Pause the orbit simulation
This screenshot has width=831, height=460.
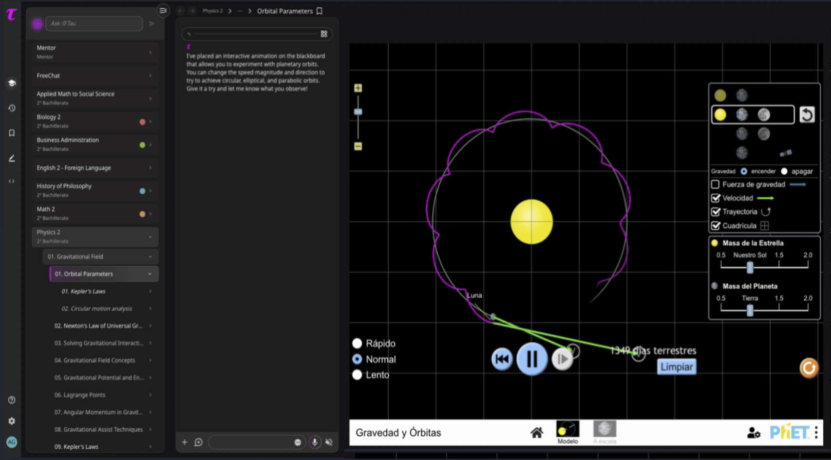532,359
